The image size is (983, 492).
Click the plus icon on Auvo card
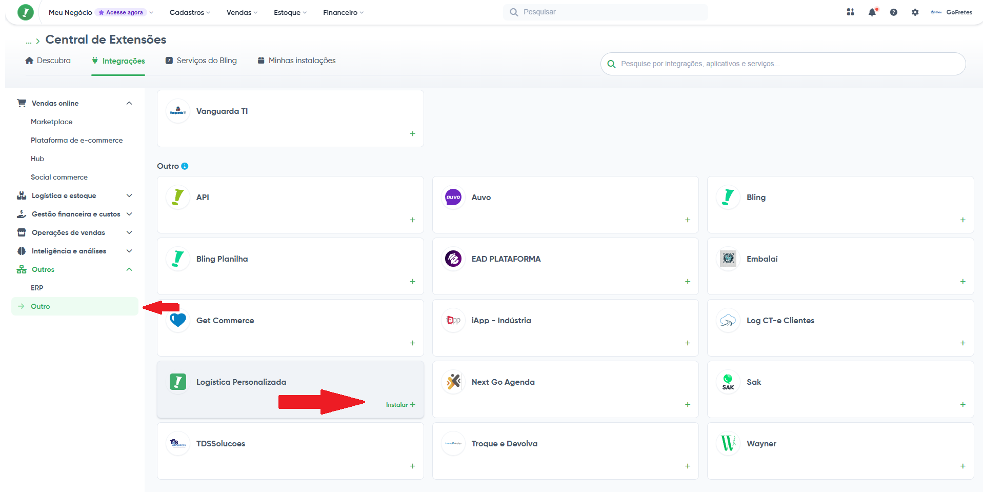[x=688, y=220]
